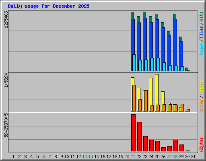Viewport: 206px width, 161px height.
Task: Click the green 'Hits' legend label
Action: pos(202,17)
